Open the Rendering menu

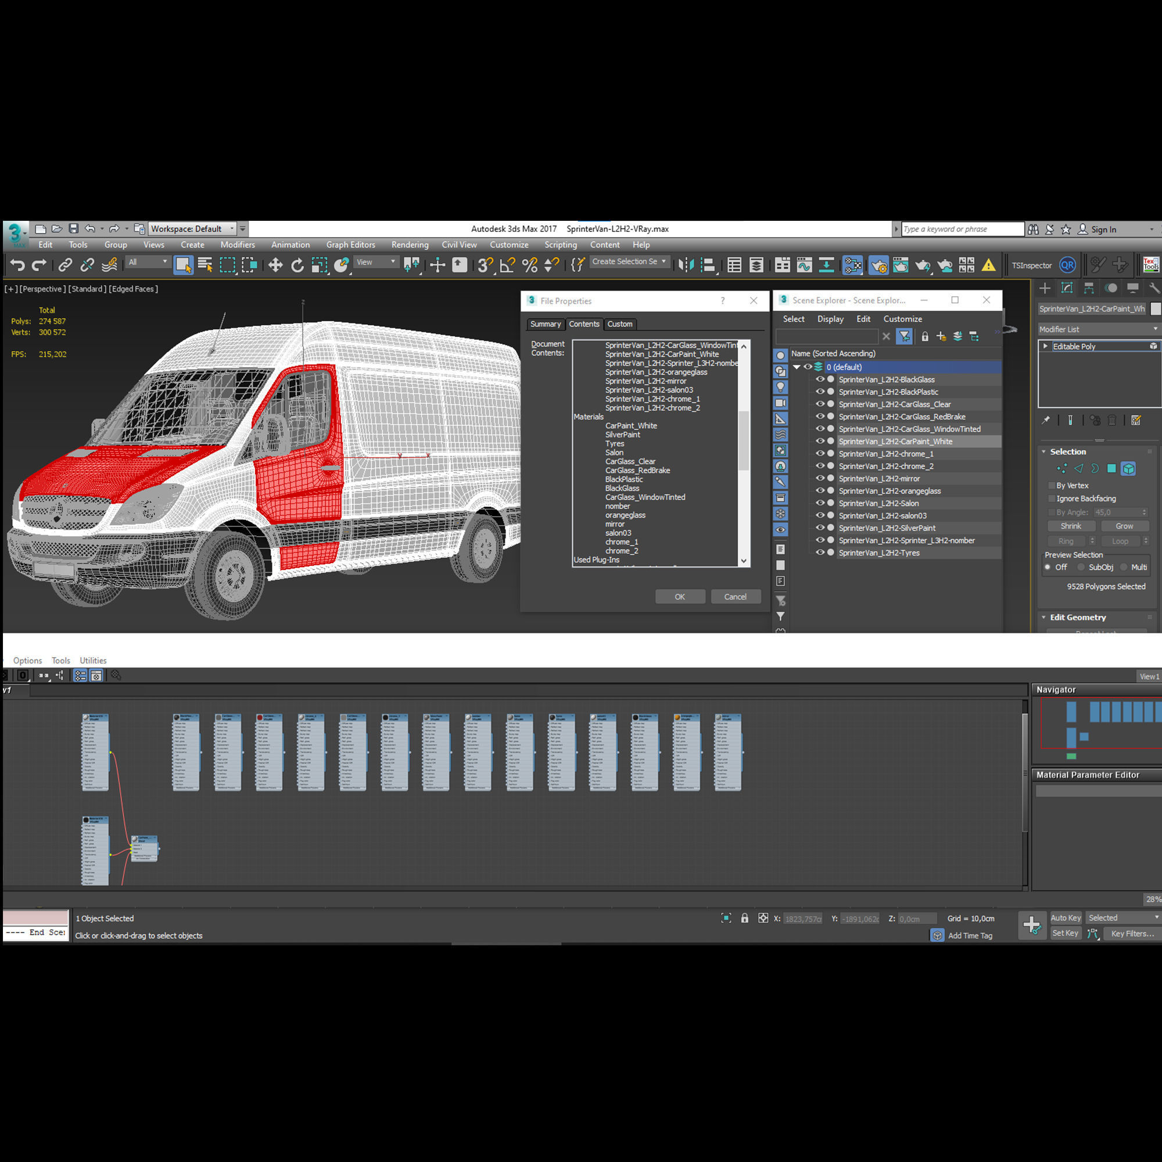click(410, 245)
